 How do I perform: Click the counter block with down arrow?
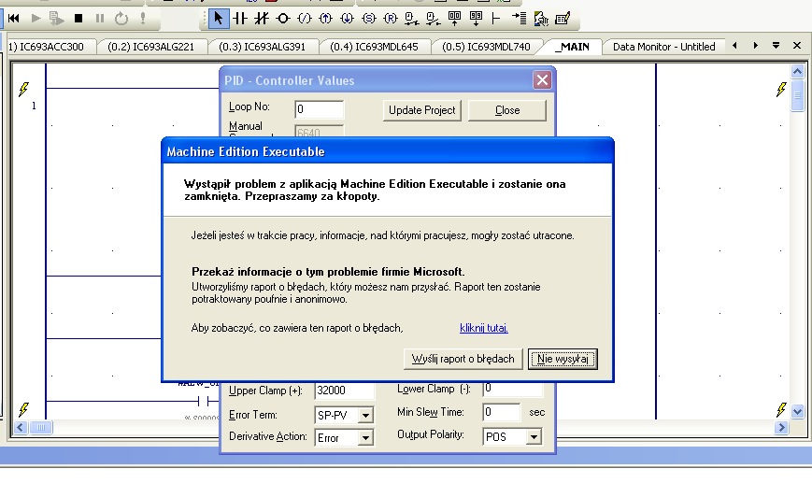(x=476, y=19)
